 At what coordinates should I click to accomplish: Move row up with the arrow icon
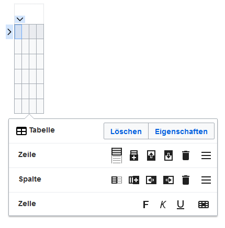(x=151, y=155)
